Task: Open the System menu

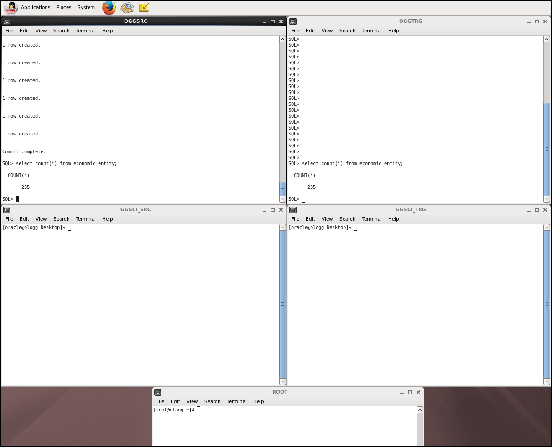Action: [86, 7]
